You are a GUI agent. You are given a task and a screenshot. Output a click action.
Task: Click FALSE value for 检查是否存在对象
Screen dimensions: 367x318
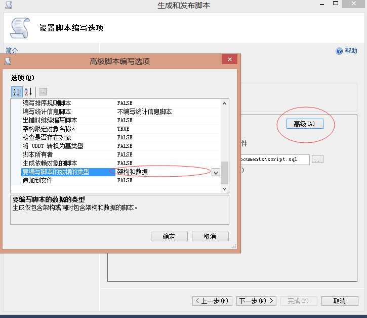pos(125,137)
